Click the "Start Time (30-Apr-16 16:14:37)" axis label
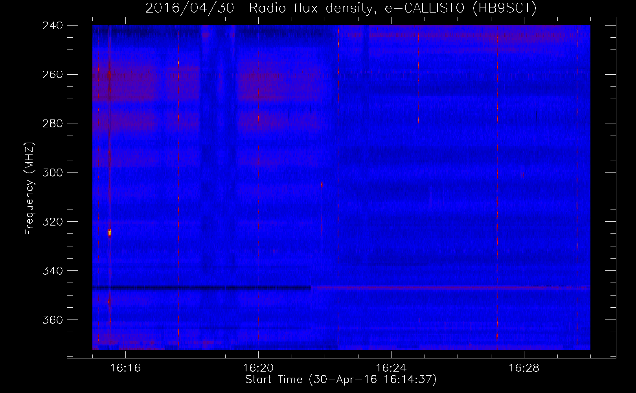The image size is (636, 393). click(341, 380)
